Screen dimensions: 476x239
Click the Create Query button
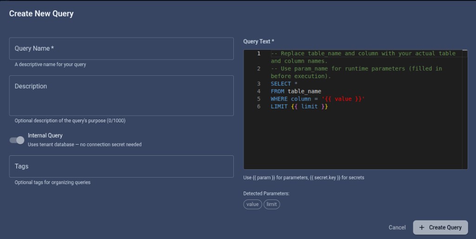click(x=441, y=227)
